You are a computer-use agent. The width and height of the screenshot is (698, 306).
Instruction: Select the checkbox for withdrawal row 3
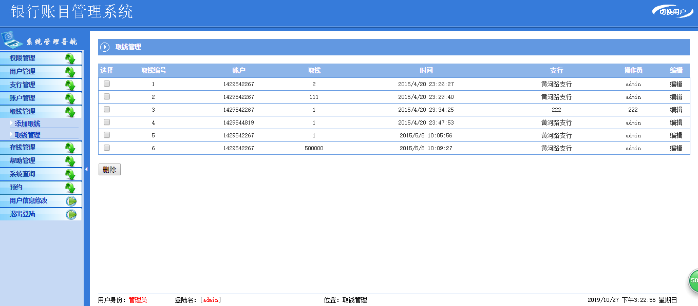[x=107, y=109]
